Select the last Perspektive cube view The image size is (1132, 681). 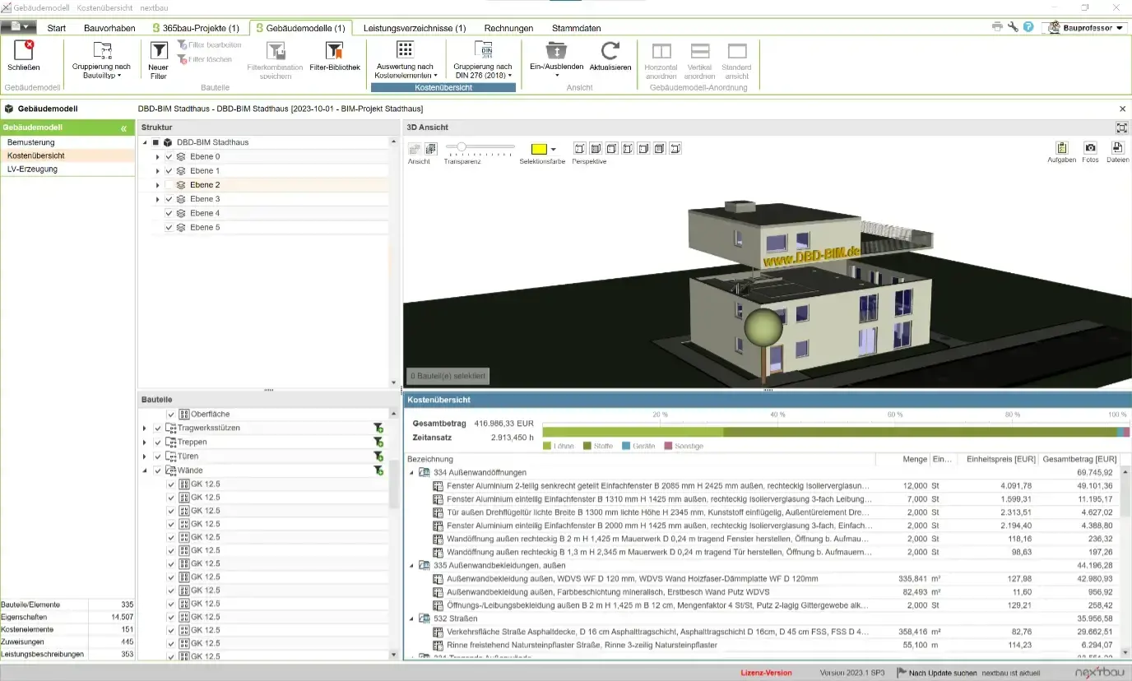point(675,149)
